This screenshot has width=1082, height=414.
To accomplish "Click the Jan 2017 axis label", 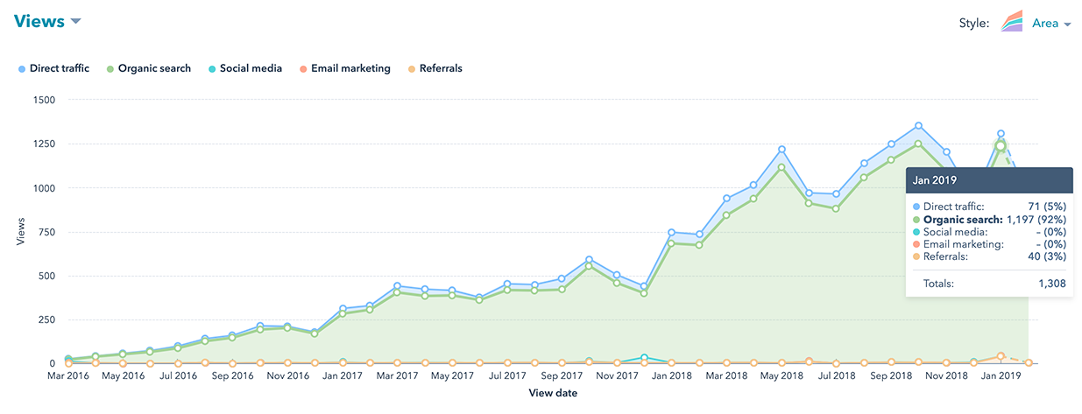I will click(343, 376).
